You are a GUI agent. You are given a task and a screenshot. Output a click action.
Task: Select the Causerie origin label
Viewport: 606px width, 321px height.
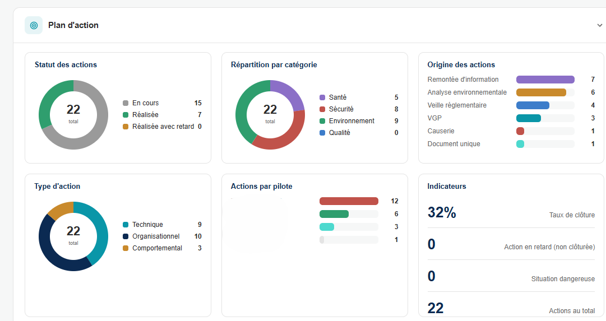point(441,131)
